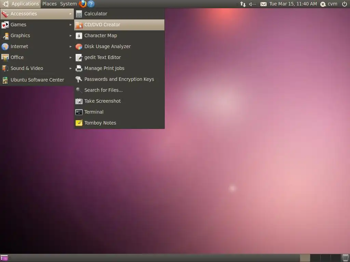Screen dimensions: 350x262
Task: Click the Tomboy Notes icon
Action: pos(79,123)
